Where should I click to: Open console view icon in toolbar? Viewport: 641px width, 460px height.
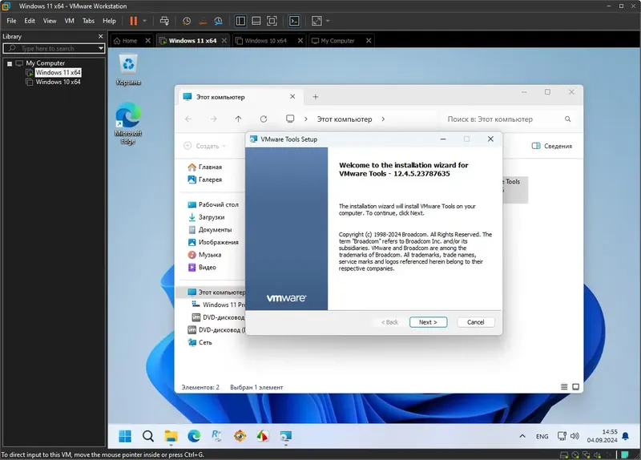[x=295, y=21]
